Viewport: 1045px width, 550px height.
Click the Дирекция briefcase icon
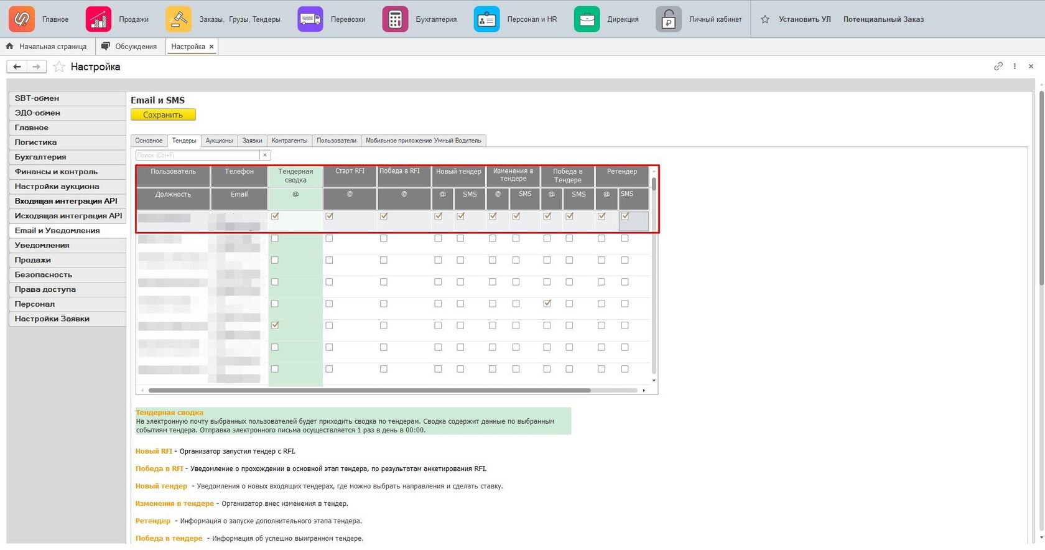(587, 19)
